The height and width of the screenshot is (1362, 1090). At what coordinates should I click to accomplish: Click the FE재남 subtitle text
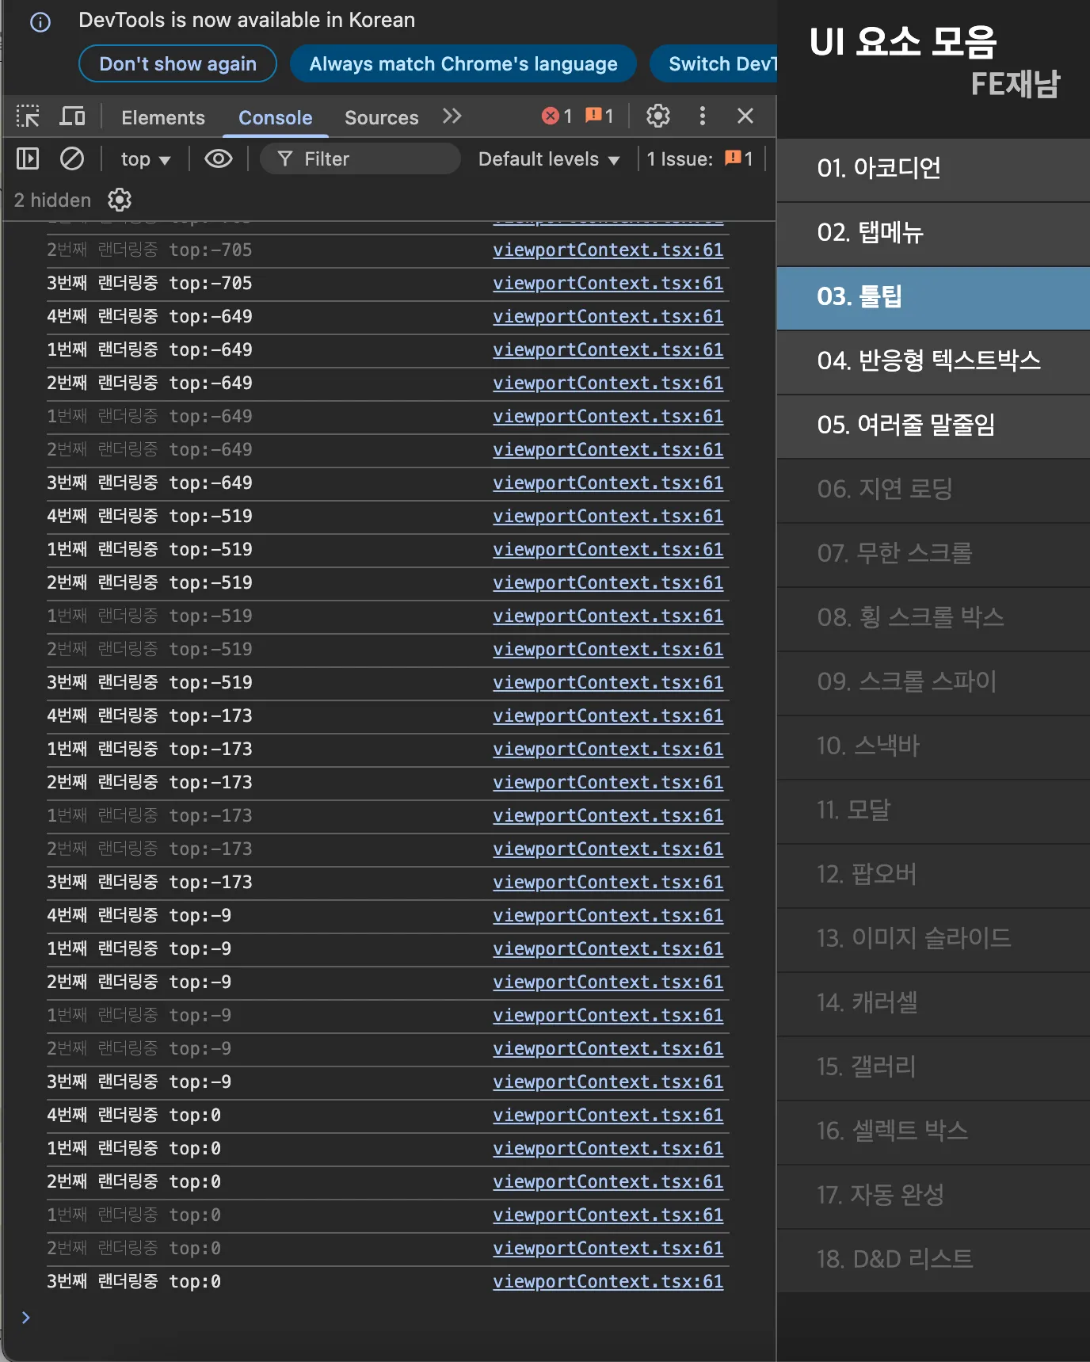[1016, 84]
